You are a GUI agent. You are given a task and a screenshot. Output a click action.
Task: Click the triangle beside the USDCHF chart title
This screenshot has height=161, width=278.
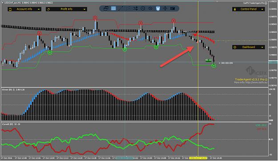pos(2,3)
